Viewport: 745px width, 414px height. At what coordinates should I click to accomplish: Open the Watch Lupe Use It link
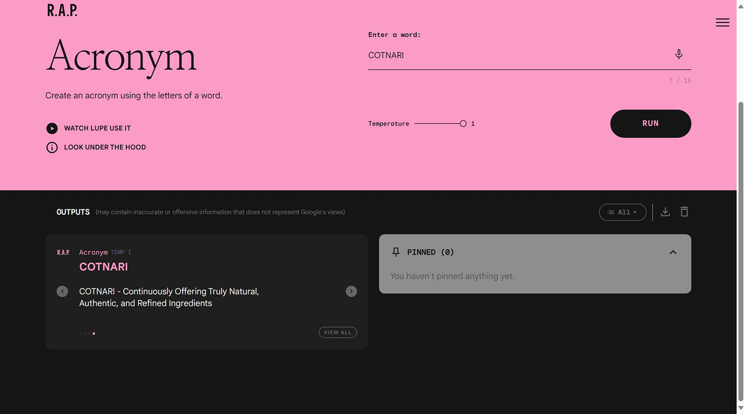[x=97, y=128]
